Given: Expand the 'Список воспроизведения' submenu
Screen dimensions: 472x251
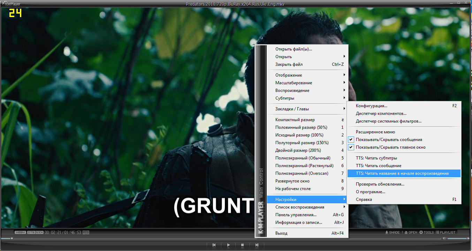Looking at the screenshot, I should 307,207.
